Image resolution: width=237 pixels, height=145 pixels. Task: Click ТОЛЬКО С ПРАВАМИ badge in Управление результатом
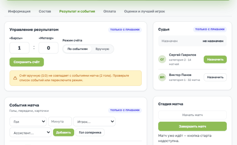point(125,30)
